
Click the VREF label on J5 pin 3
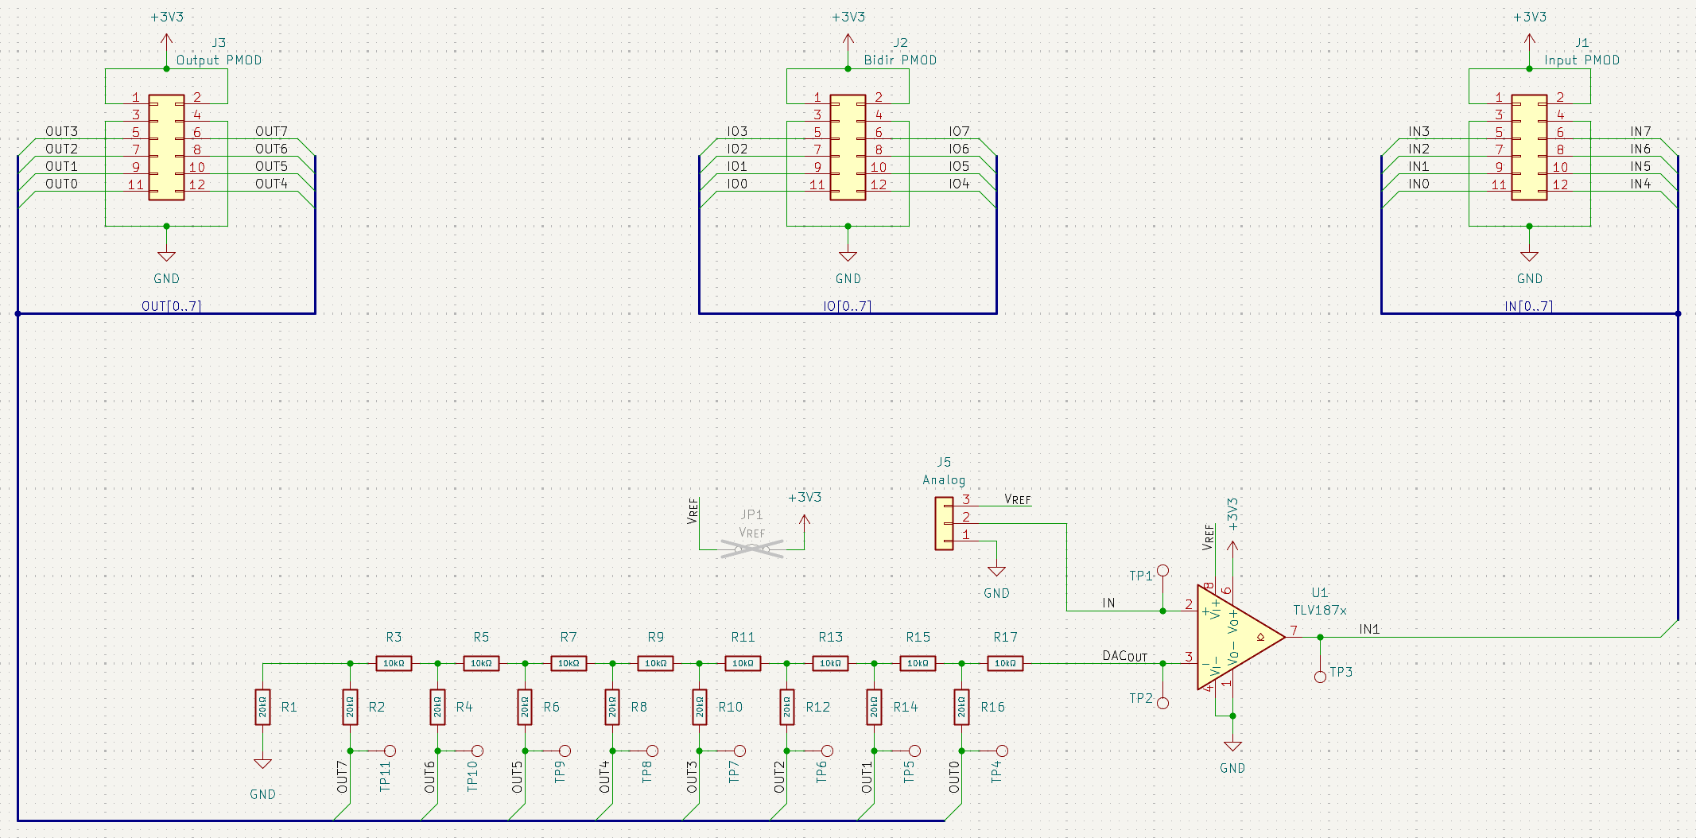pos(1018,499)
